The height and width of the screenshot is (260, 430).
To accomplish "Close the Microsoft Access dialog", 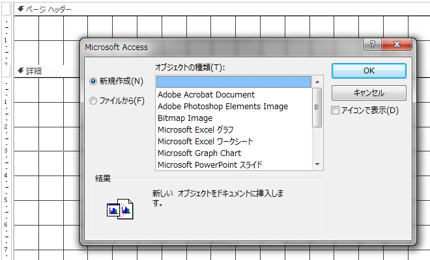I will click(397, 44).
